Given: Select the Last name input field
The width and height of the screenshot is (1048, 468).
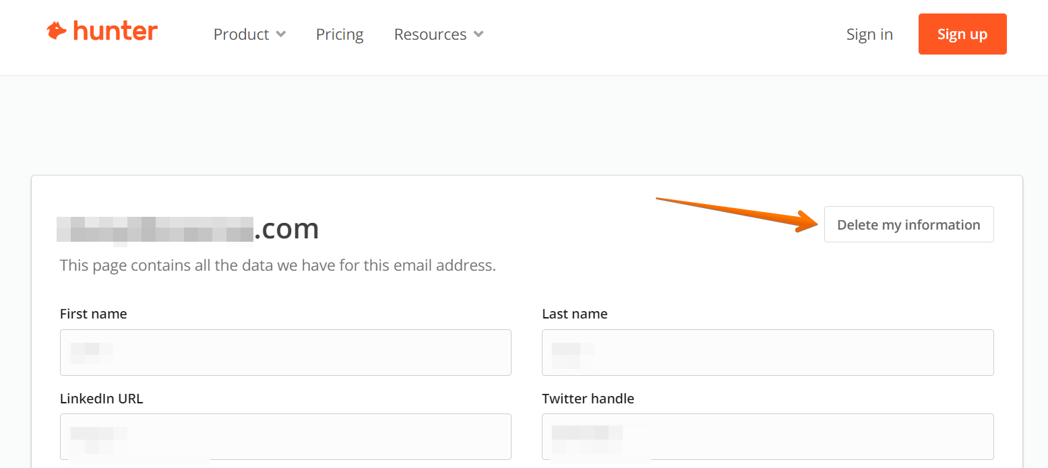Looking at the screenshot, I should pos(768,352).
